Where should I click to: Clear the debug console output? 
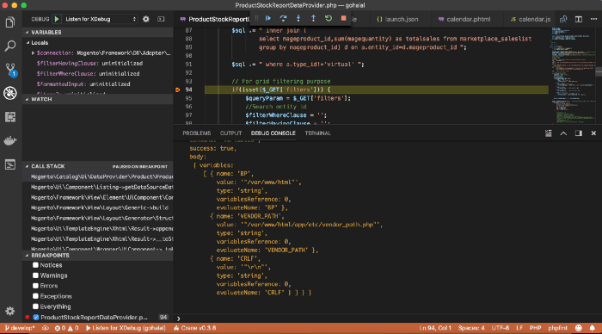[x=549, y=133]
